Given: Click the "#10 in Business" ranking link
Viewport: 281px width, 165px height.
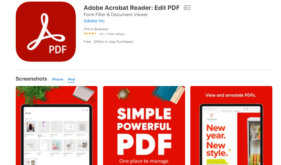Looking at the screenshot, I should pyautogui.click(x=96, y=29).
